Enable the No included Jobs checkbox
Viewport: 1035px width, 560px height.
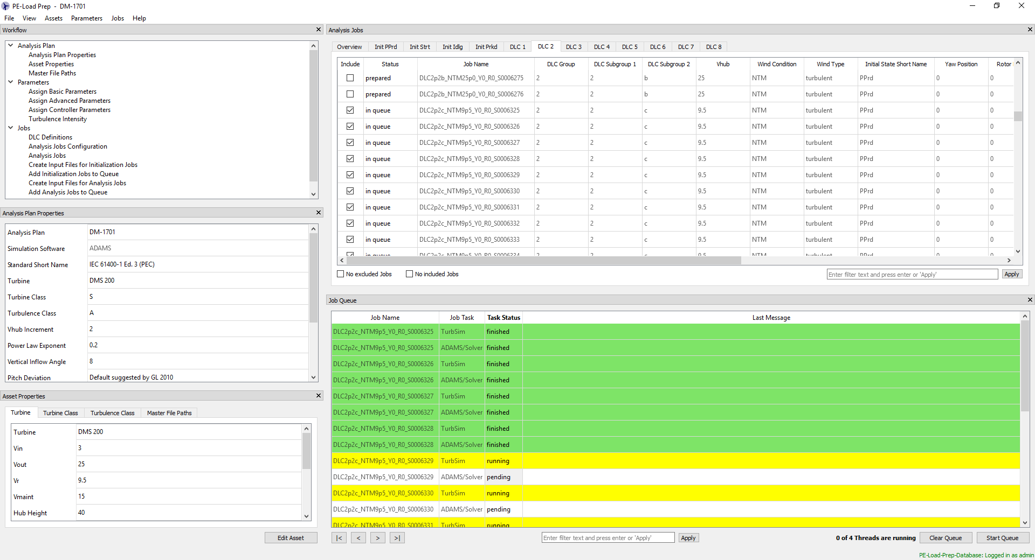[x=410, y=274]
